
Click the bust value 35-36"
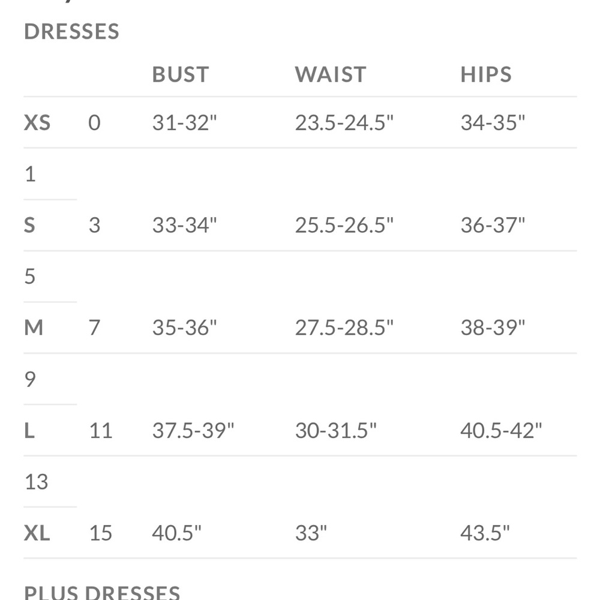point(184,328)
